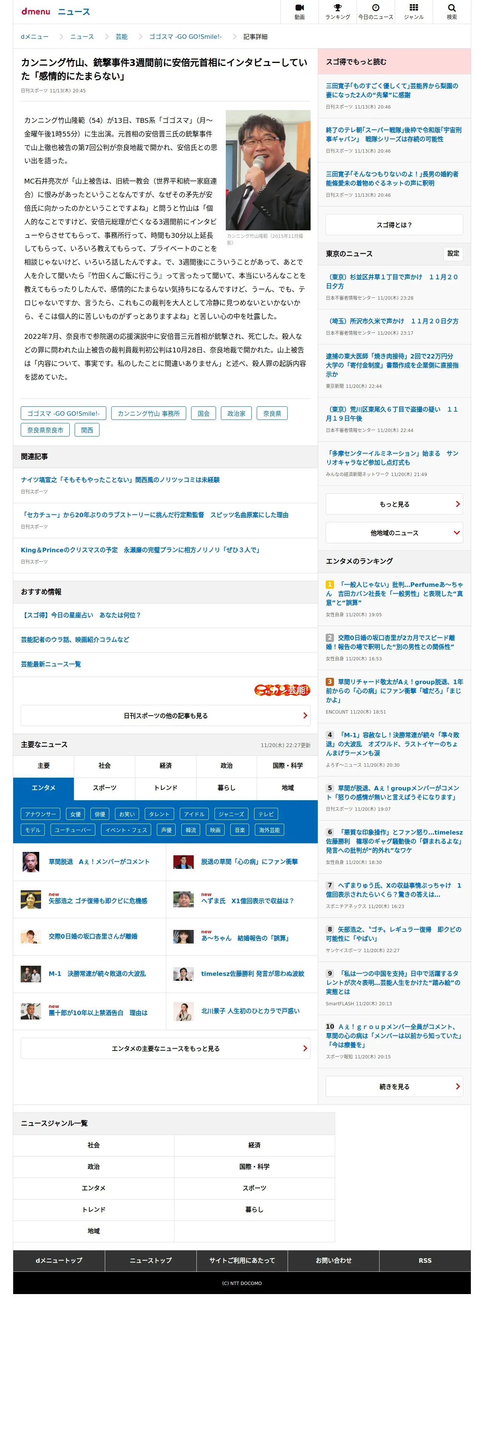Switch to 国際・科学 news tab

pos(287,766)
